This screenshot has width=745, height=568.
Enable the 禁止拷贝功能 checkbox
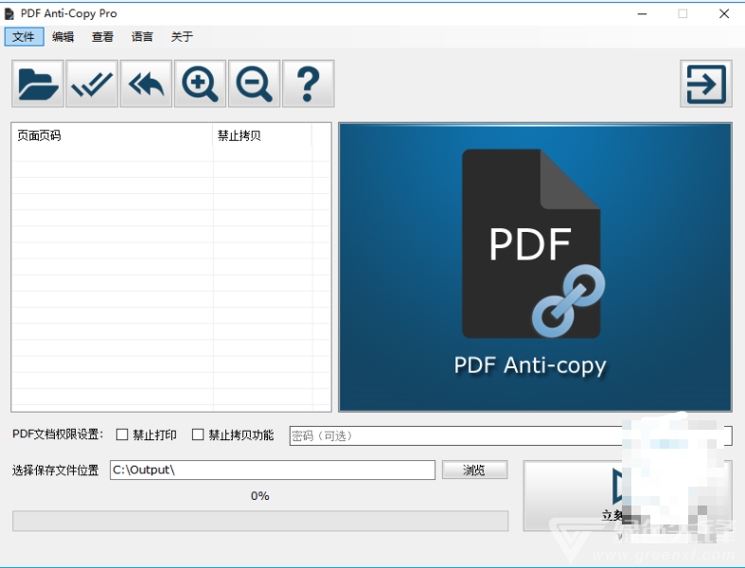[x=198, y=435]
